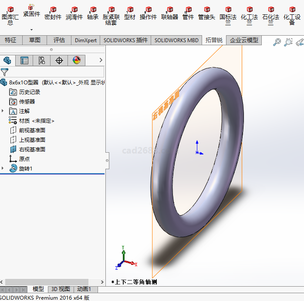Open the 紧固件 dropdown arrow
The height and width of the screenshot is (301, 304).
[31, 30]
